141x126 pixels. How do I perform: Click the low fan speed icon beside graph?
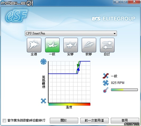point(43,101)
